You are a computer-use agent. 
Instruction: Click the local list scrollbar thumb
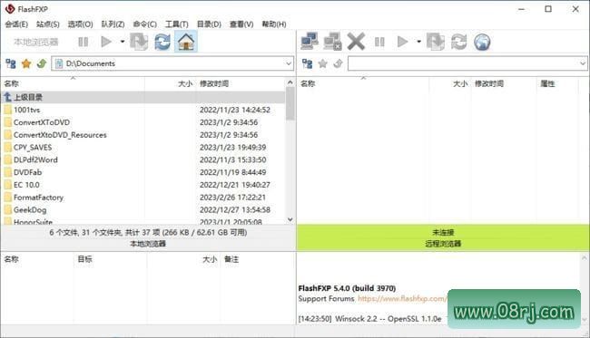click(290, 103)
